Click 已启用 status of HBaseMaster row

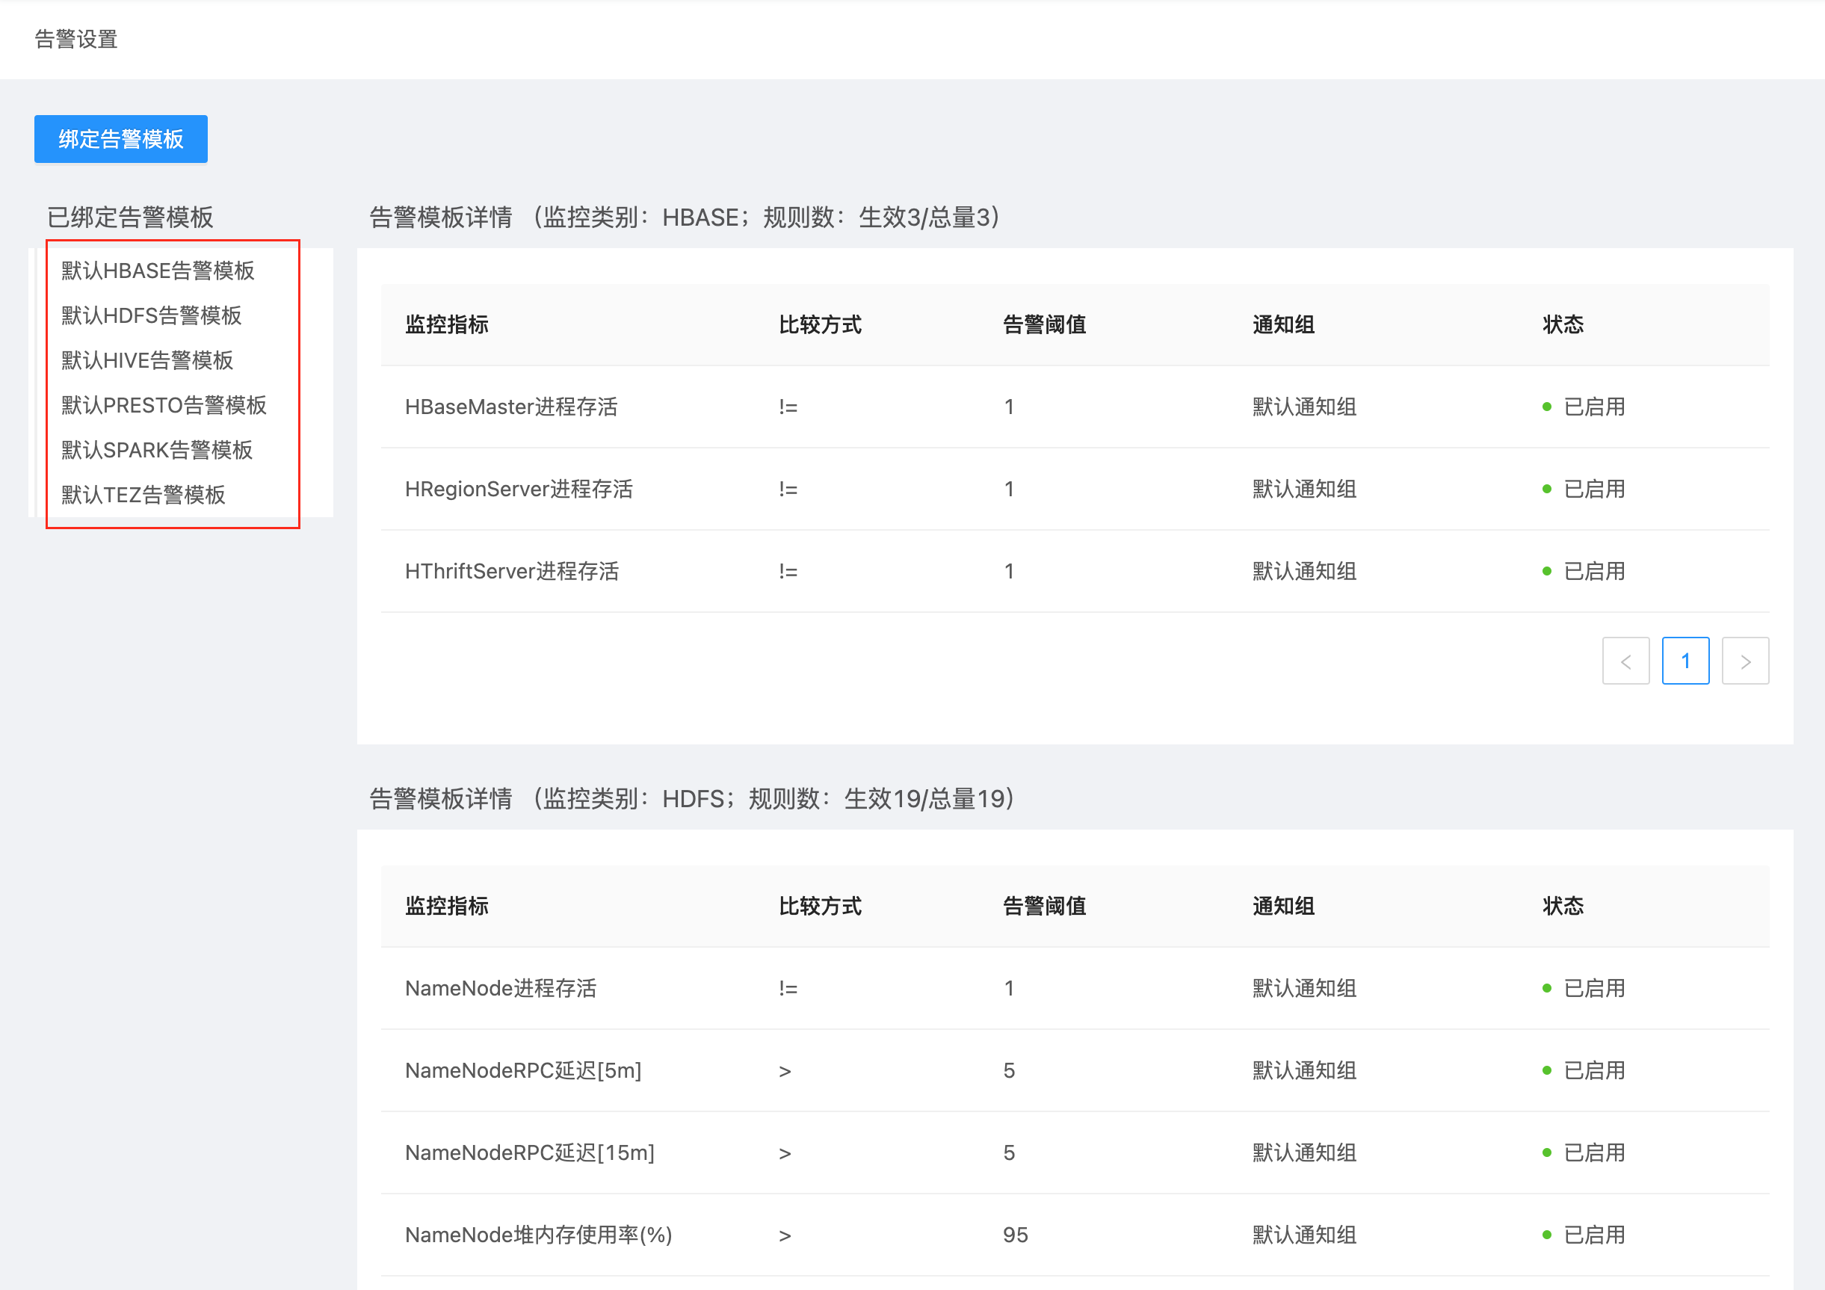pos(1593,407)
